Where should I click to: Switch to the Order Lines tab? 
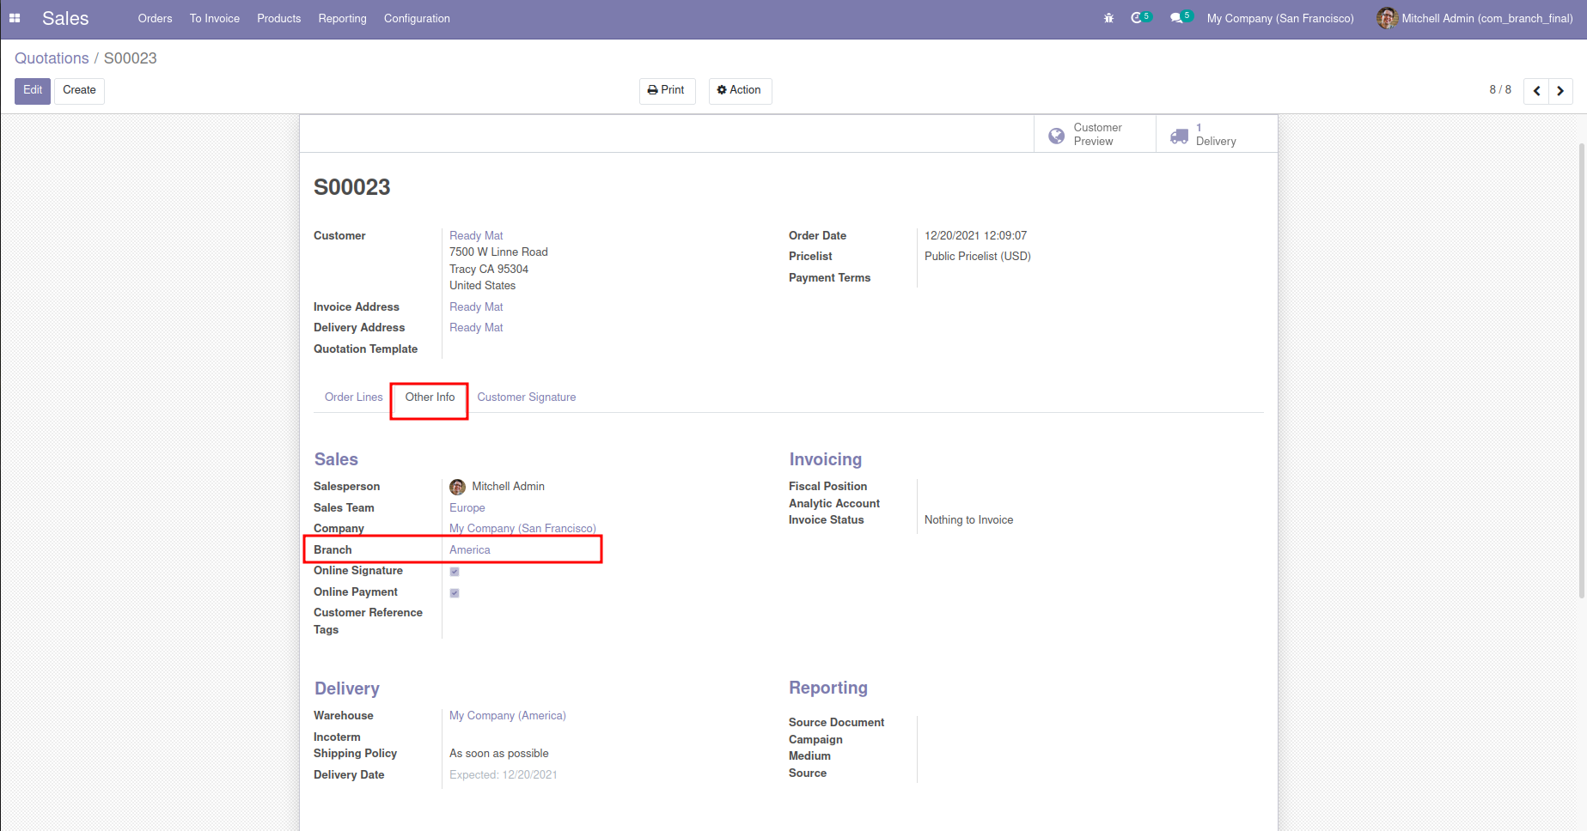(353, 397)
